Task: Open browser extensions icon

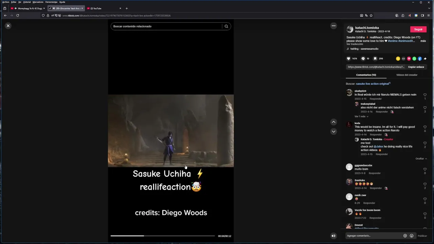Action: coord(403,15)
